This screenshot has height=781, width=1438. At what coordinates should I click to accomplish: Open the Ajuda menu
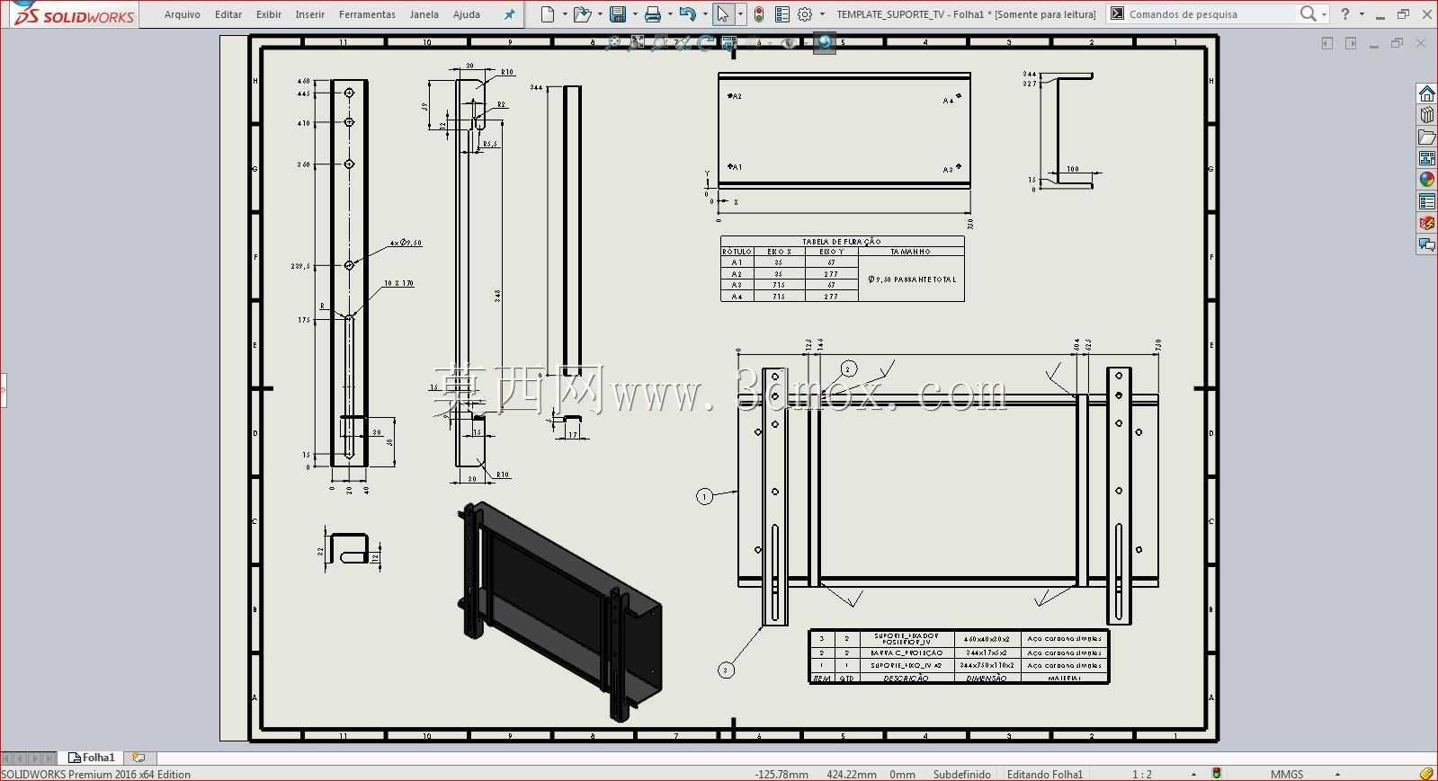pos(467,14)
